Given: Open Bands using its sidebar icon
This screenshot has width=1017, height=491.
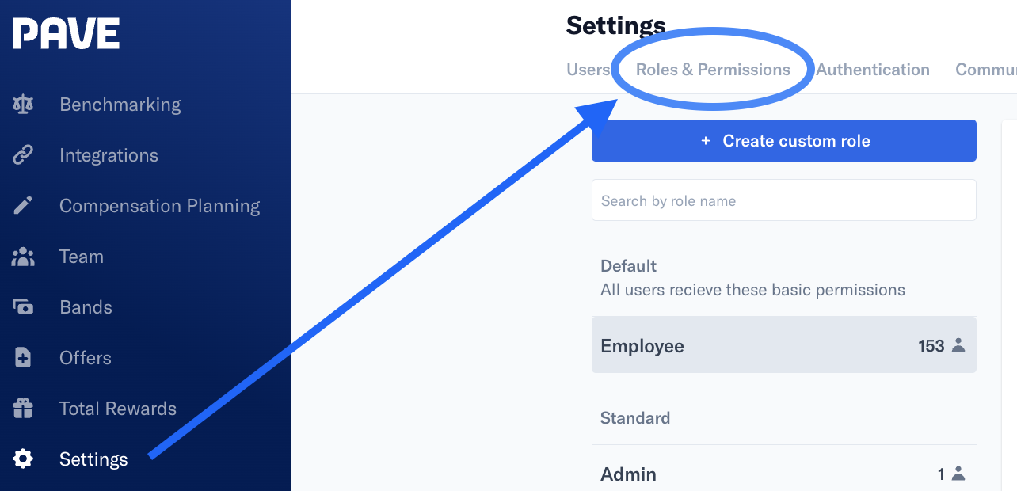Looking at the screenshot, I should pyautogui.click(x=23, y=306).
